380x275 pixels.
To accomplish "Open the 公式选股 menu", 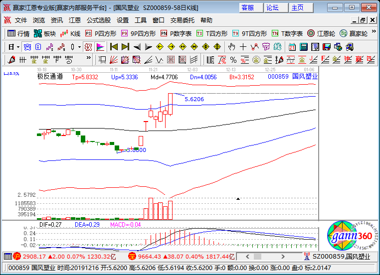I will 99,20.
